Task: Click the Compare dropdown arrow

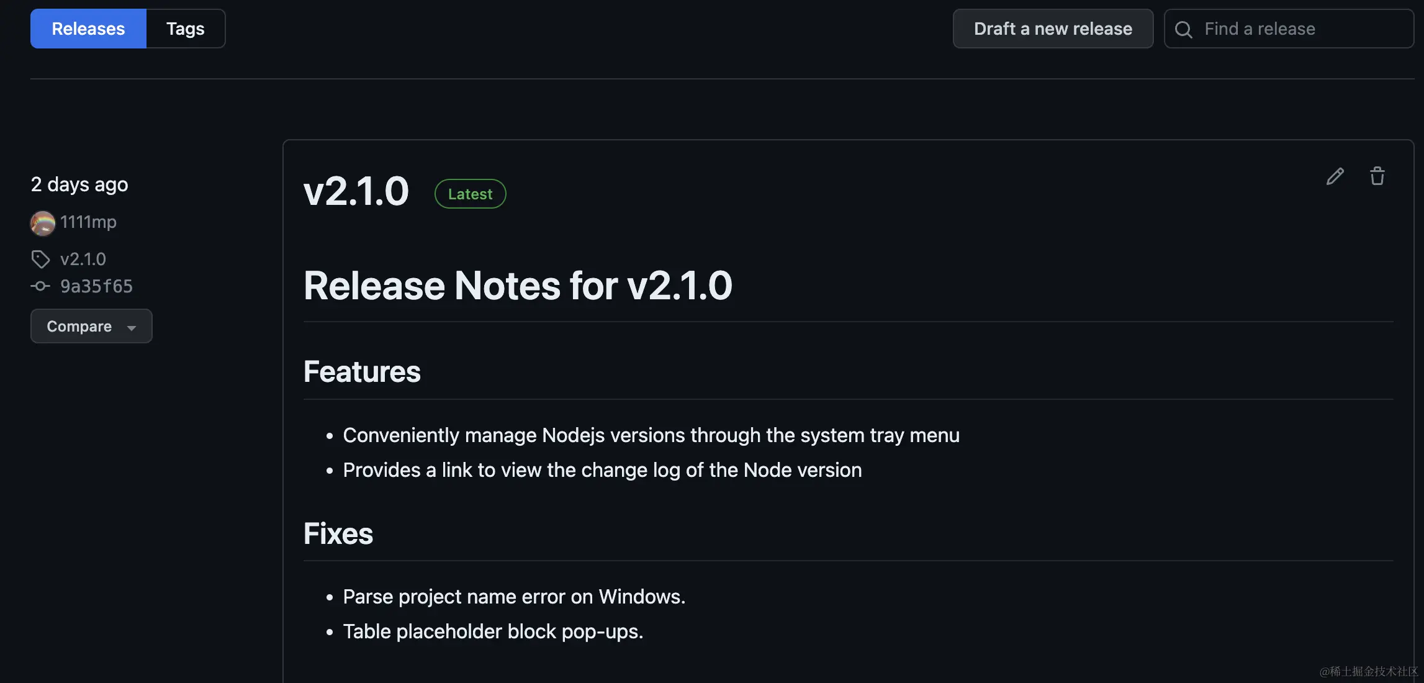Action: [x=131, y=328]
